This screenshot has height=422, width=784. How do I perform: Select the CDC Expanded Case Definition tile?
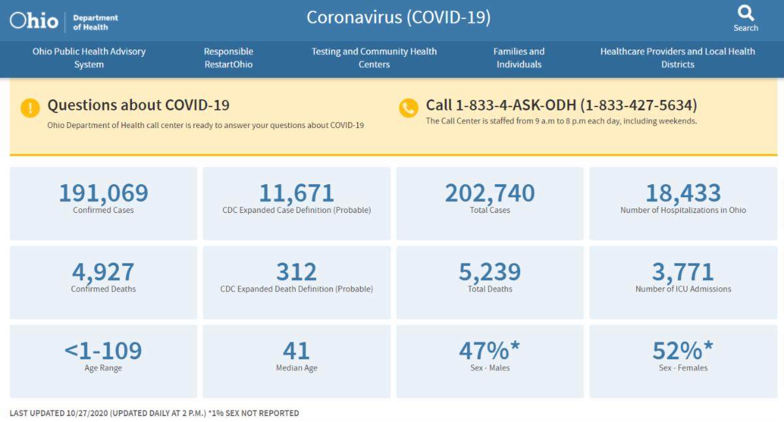[297, 203]
